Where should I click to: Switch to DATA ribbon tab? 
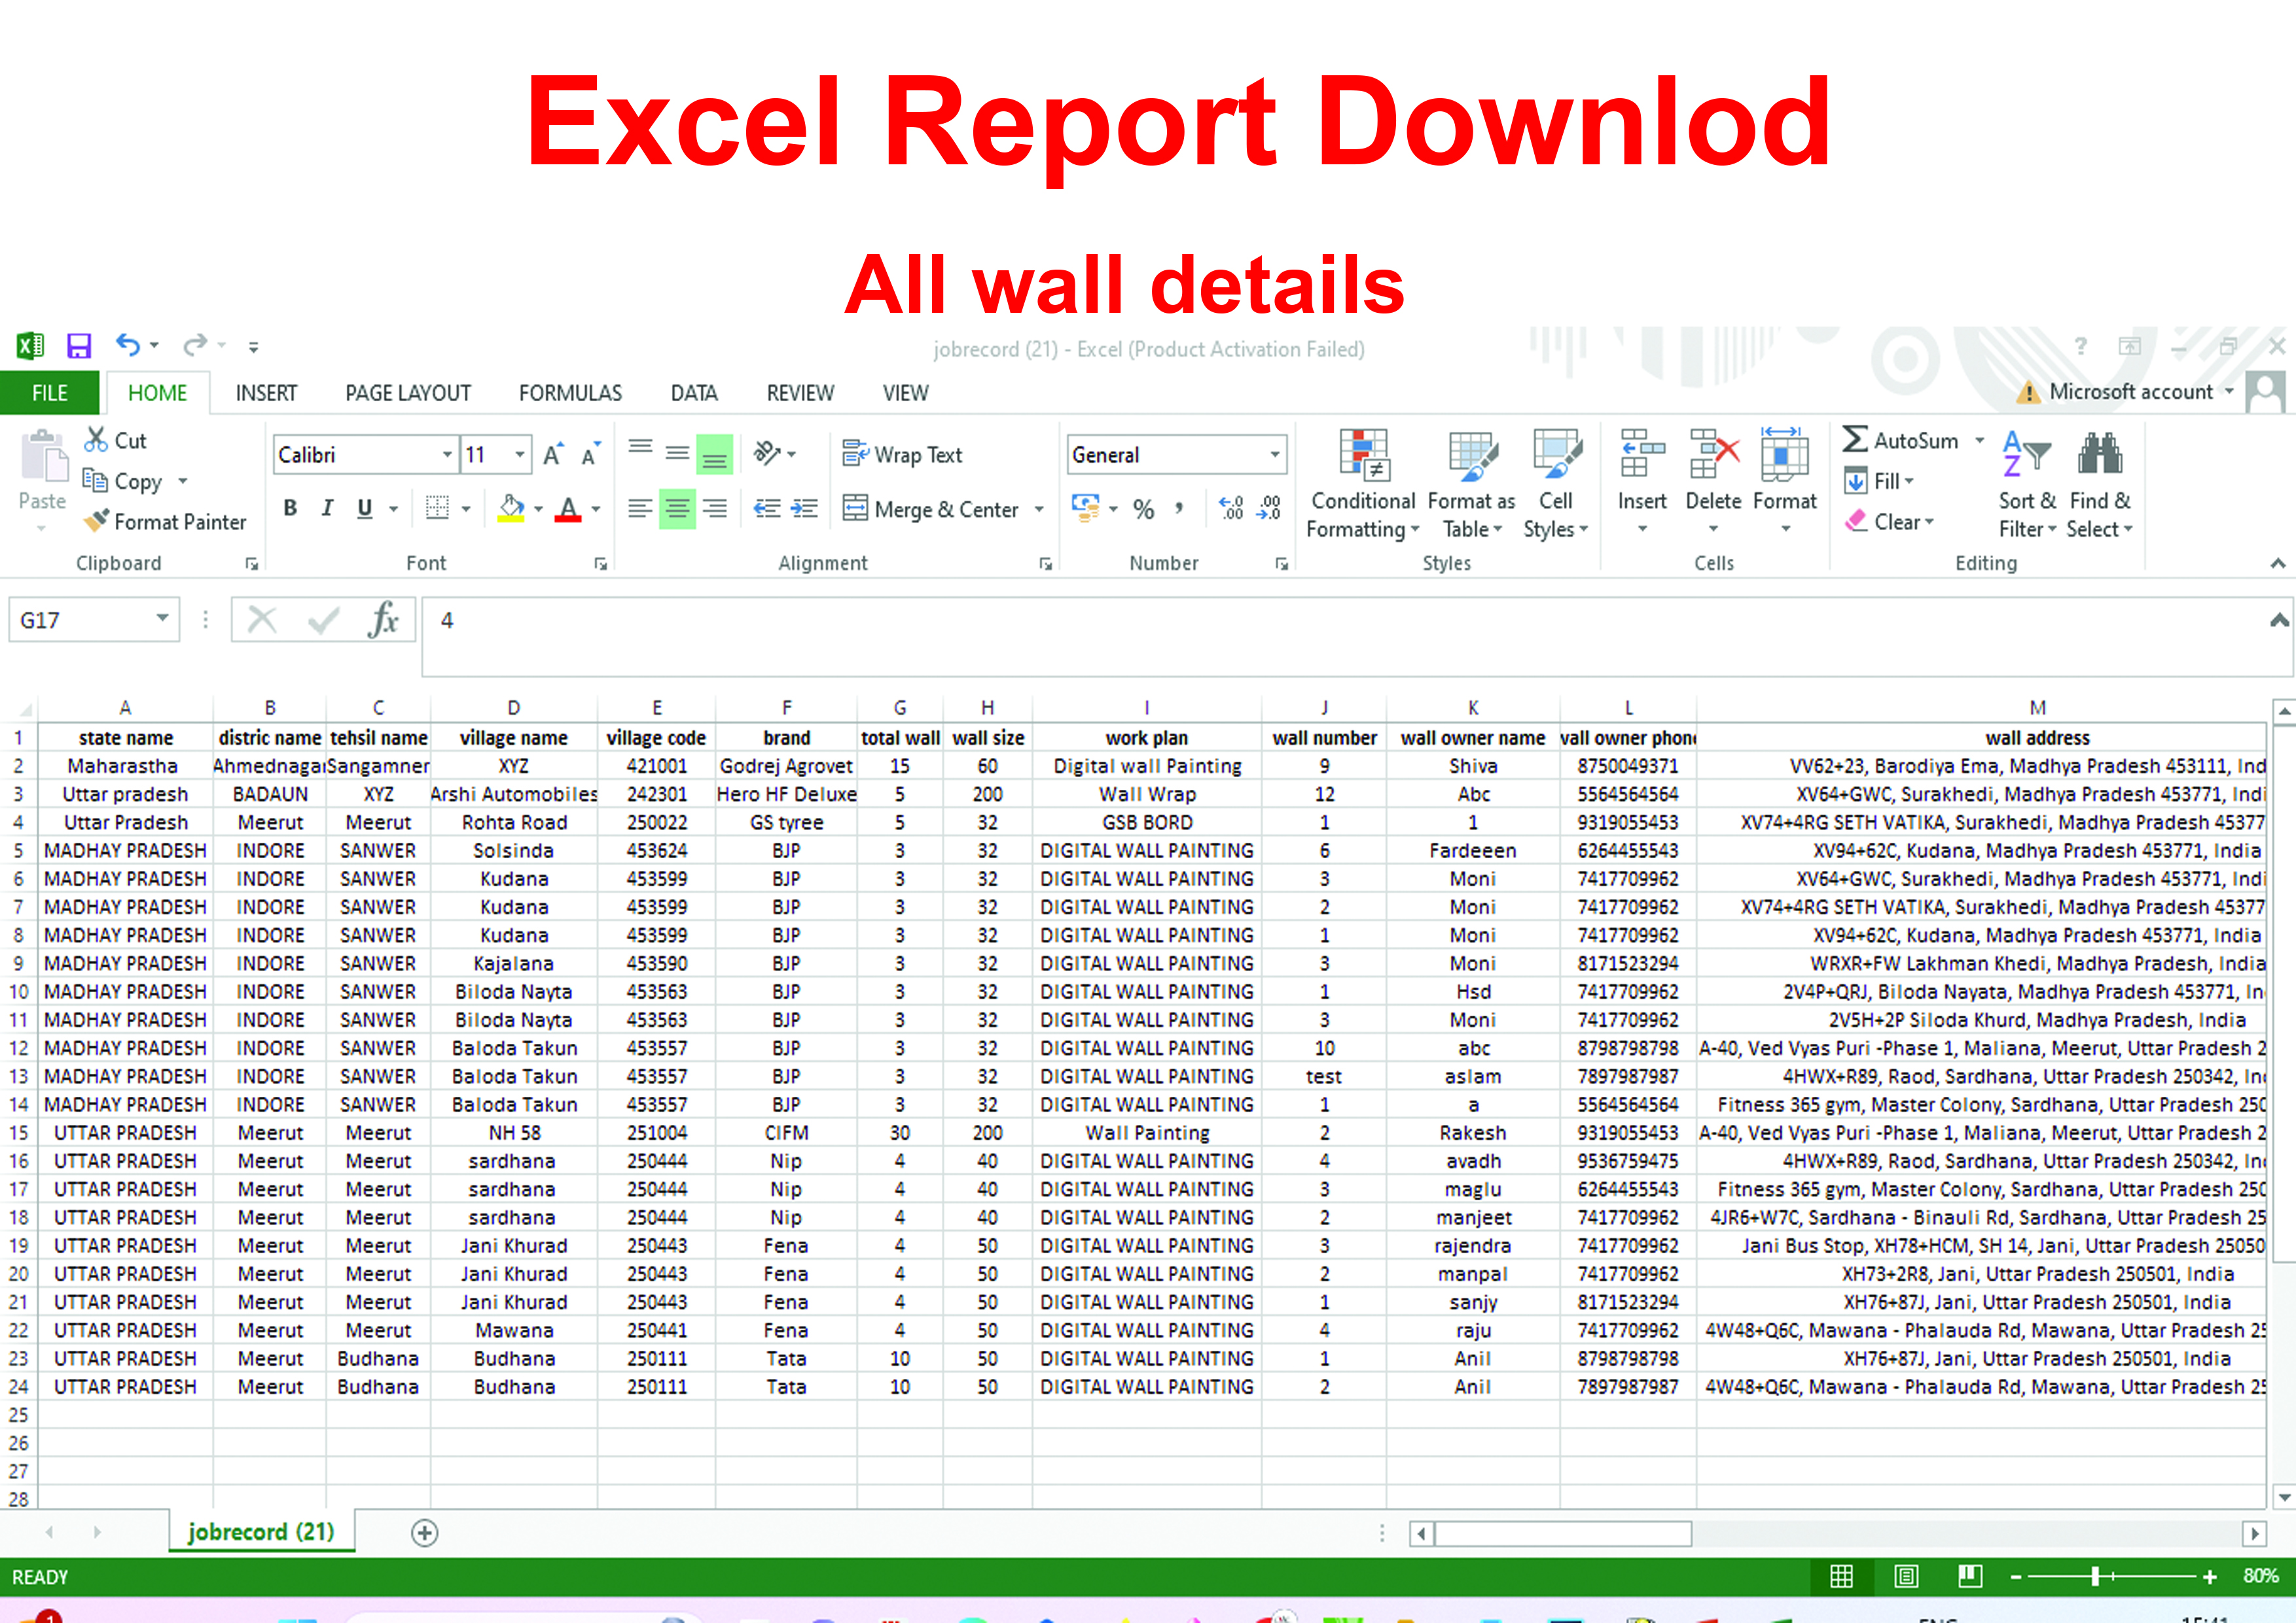[694, 393]
